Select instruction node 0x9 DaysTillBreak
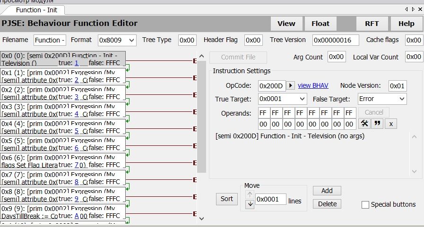Viewport: 424px width, 227px height. tap(63, 212)
